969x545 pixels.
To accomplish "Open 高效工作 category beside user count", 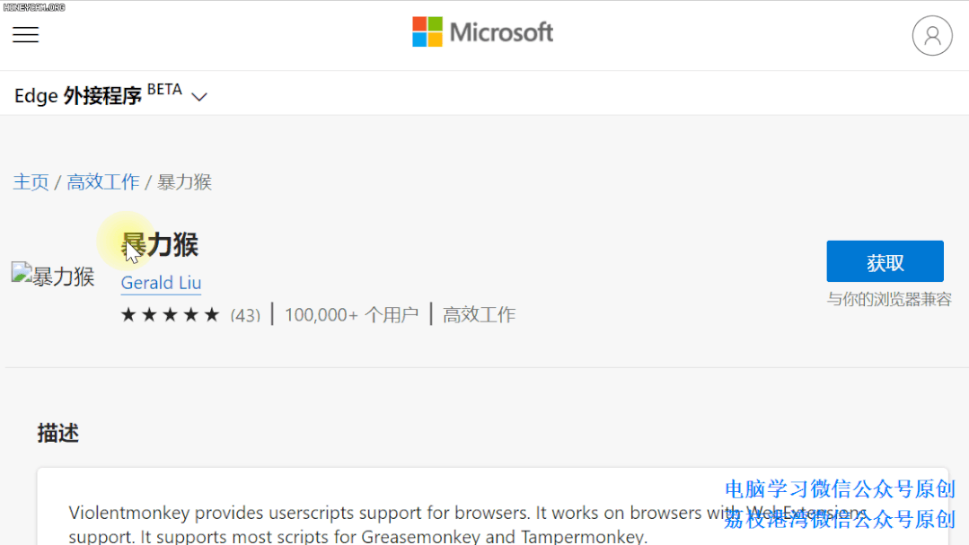I will (x=479, y=315).
